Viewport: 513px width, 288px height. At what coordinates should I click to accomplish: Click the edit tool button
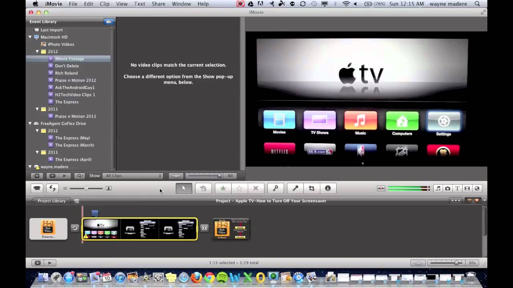(x=203, y=188)
